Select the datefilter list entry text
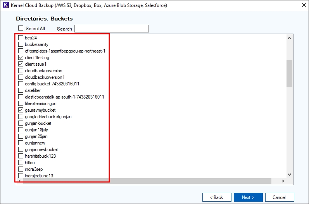 pos(33,90)
